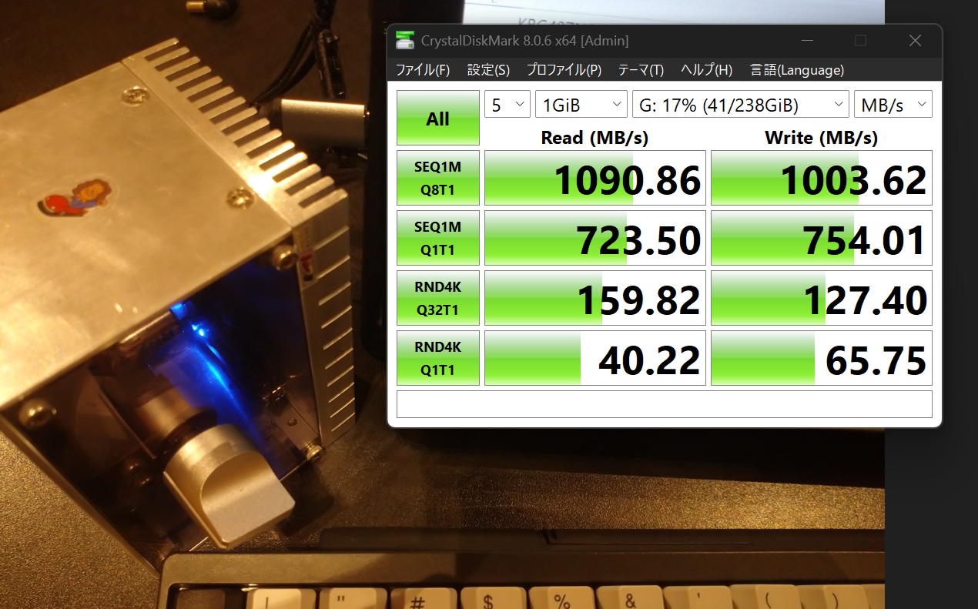Open the 設定(S) settings menu

click(x=488, y=70)
